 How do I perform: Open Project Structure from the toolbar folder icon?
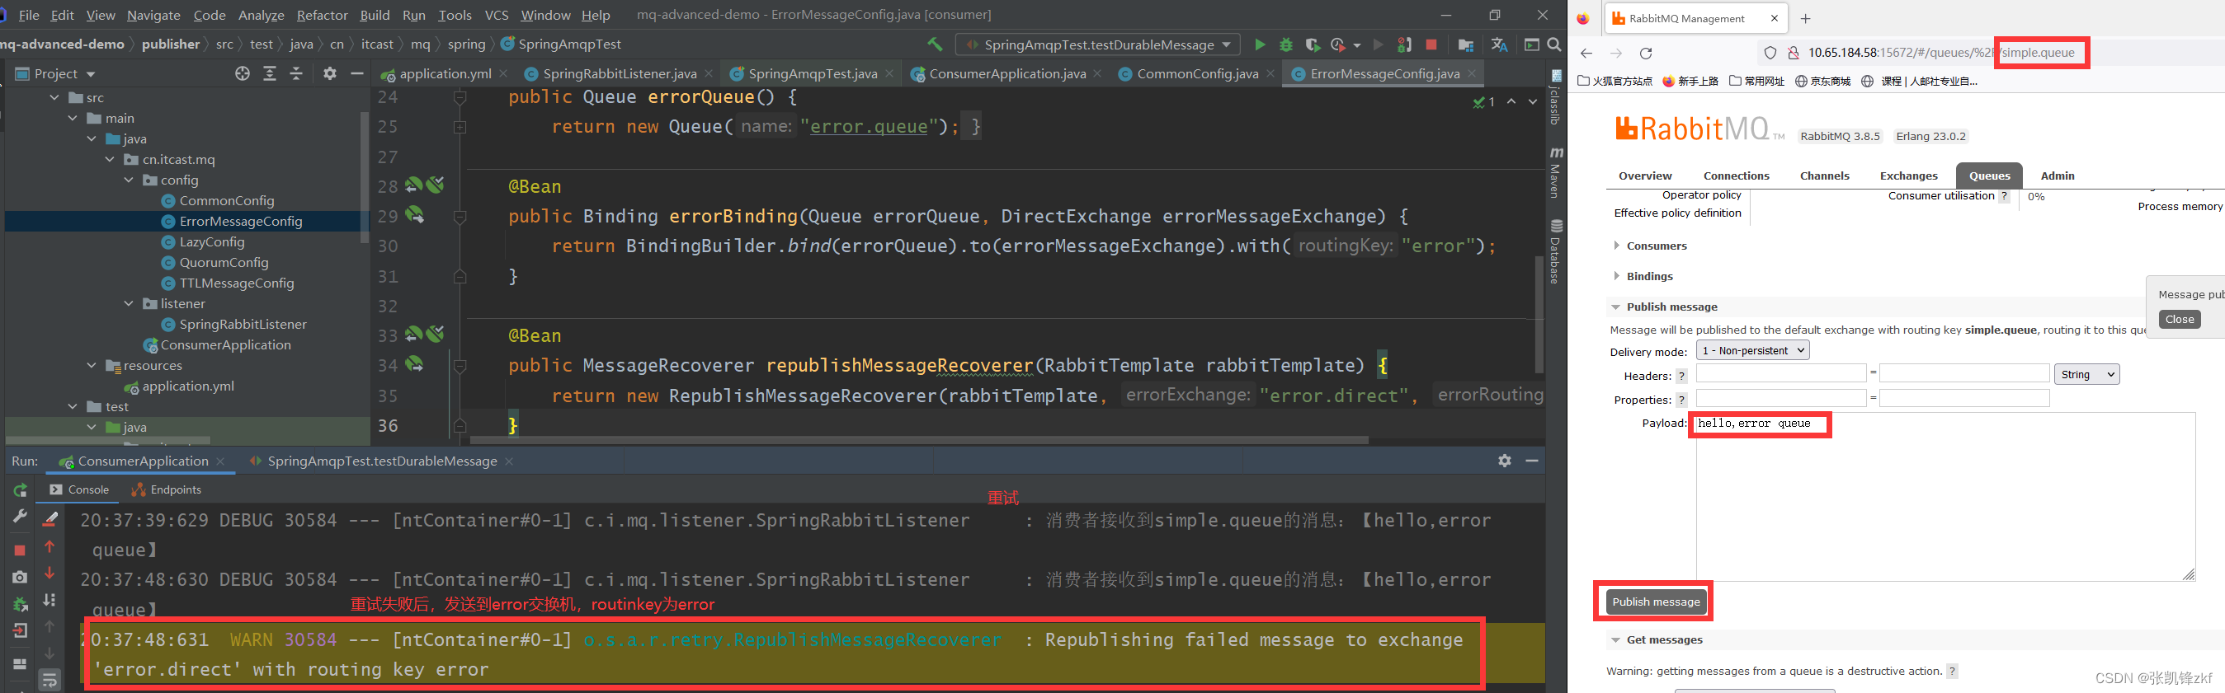click(1466, 44)
